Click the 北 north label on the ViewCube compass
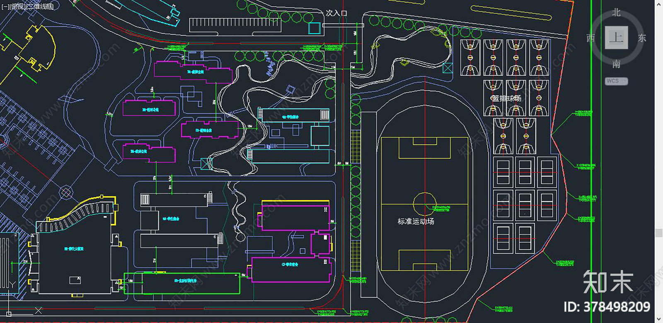Image resolution: width=663 pixels, height=323 pixels. 617,13
